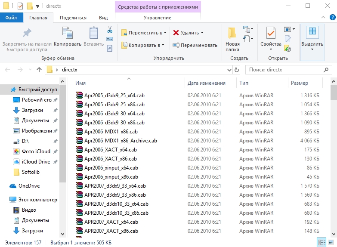The height and width of the screenshot is (247, 337).
Task: Click directx in the address bar
Action: 69,70
